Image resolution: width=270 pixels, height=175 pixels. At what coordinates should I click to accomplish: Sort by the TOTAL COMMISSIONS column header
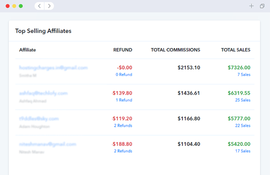tap(176, 50)
